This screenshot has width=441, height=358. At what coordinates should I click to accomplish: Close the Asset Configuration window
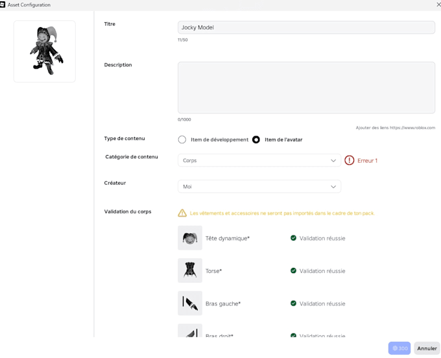tap(438, 5)
